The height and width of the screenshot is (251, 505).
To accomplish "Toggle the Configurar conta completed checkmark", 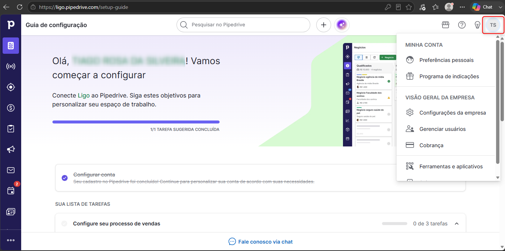I will point(65,178).
